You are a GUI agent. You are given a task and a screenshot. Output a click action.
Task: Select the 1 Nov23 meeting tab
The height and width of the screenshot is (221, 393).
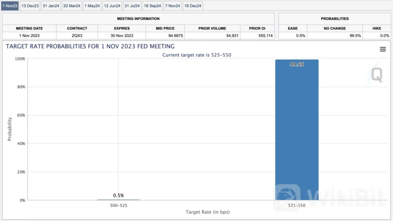(x=10, y=6)
